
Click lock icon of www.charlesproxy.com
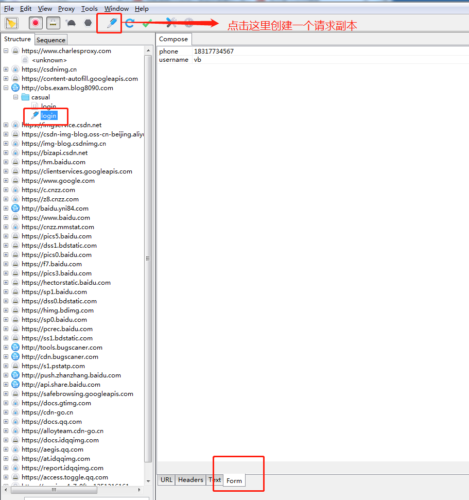coord(15,50)
